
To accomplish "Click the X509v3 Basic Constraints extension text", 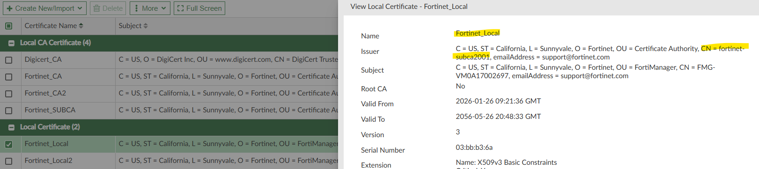I will coord(506,162).
